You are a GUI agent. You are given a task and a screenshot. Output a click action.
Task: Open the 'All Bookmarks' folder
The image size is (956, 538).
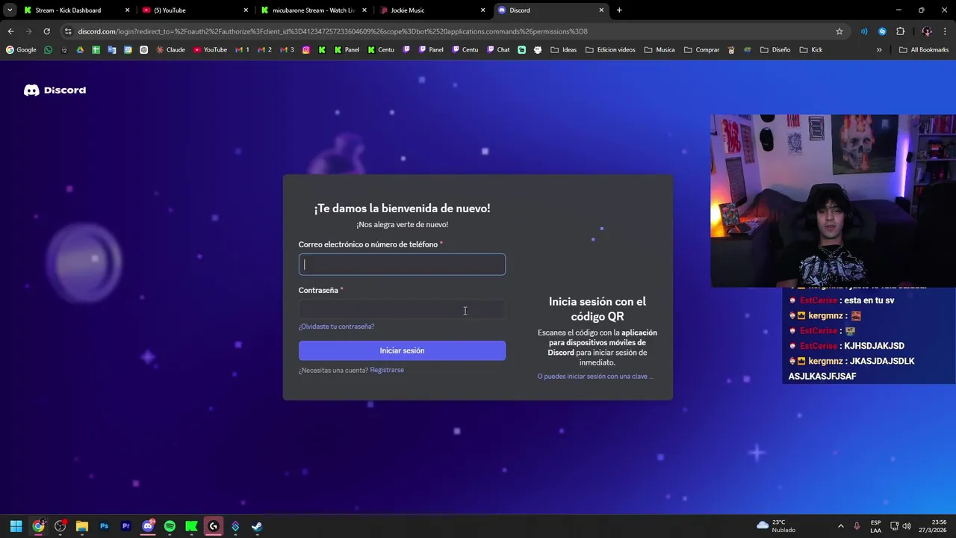(924, 50)
